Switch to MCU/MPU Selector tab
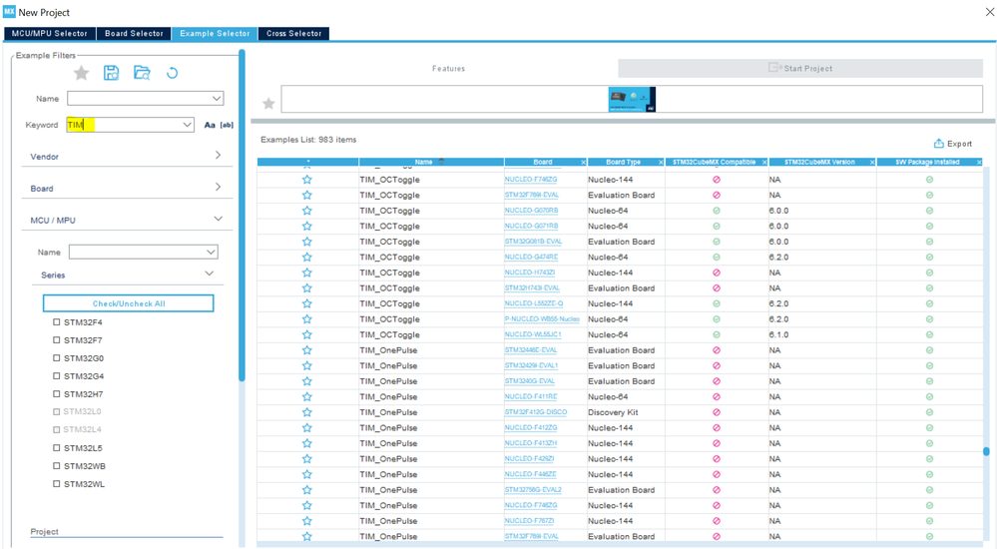This screenshot has height=549, width=997. (x=50, y=33)
